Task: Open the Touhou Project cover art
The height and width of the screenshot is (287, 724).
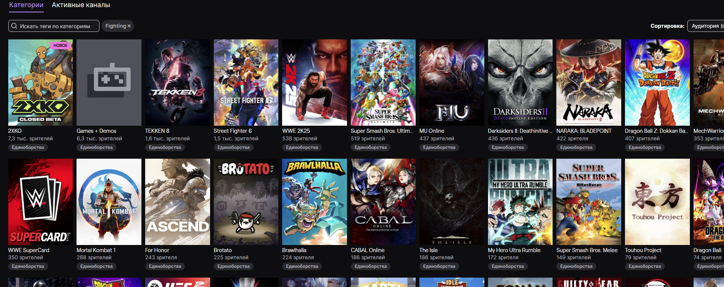Action: (x=657, y=202)
